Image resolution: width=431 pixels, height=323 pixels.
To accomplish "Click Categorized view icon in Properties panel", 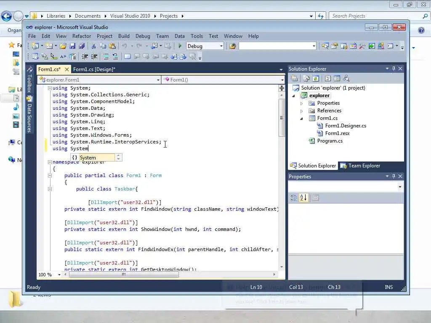I will [x=293, y=198].
